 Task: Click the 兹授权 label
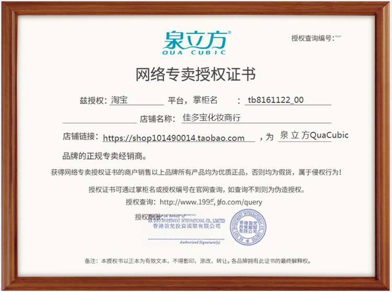(x=93, y=101)
